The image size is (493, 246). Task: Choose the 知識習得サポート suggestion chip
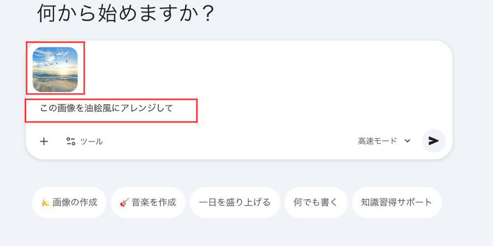click(396, 202)
